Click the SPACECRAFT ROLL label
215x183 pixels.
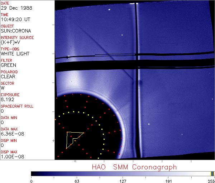click(16, 106)
